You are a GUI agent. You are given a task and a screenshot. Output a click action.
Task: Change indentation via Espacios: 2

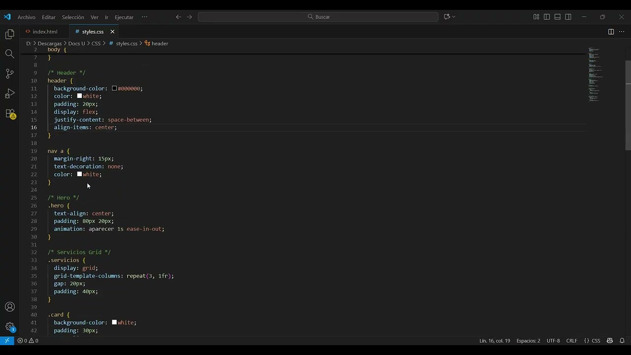click(528, 341)
